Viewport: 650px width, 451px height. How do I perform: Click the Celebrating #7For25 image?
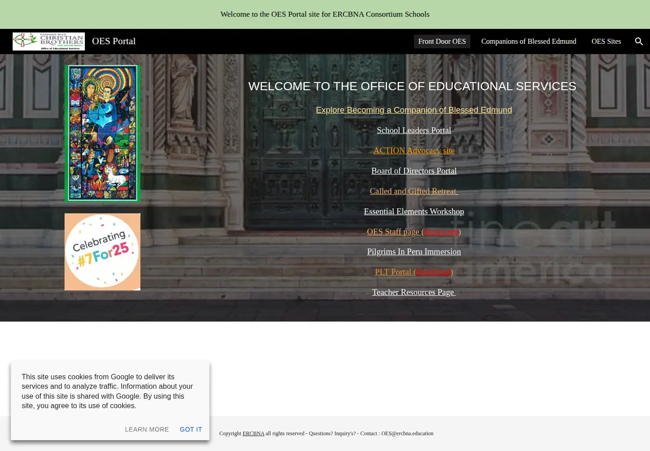click(102, 252)
